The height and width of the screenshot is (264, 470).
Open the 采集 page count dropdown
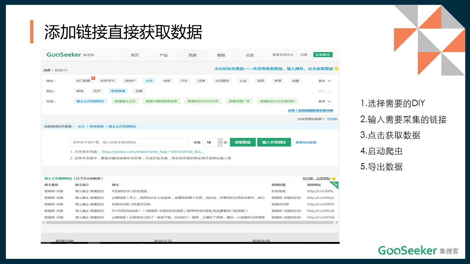(x=214, y=142)
